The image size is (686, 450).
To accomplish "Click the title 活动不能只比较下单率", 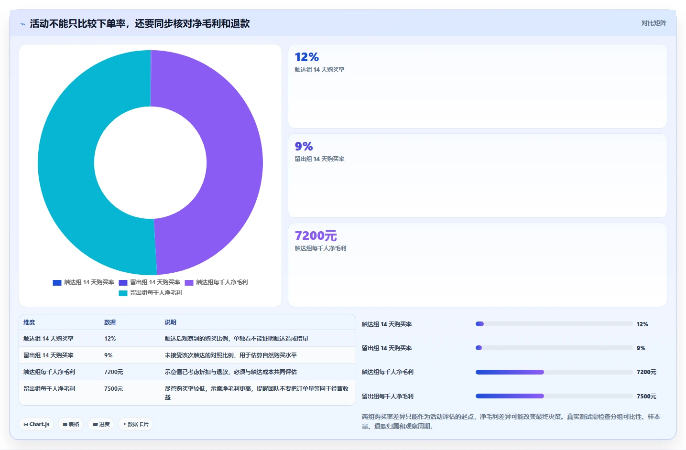I will (140, 23).
